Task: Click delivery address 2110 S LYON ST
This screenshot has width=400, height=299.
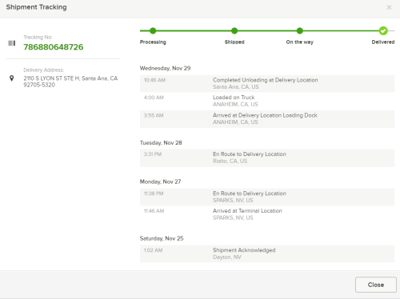Action: coord(70,82)
